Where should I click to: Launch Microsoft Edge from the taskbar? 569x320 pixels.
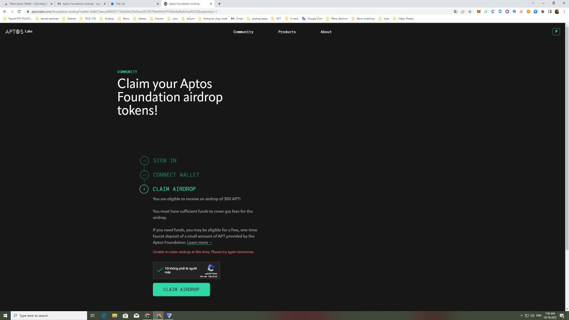104,316
